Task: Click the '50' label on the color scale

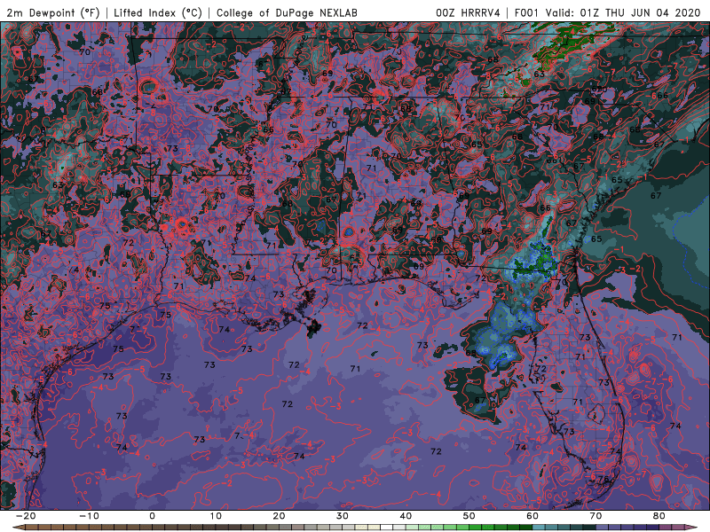Action: [469, 516]
